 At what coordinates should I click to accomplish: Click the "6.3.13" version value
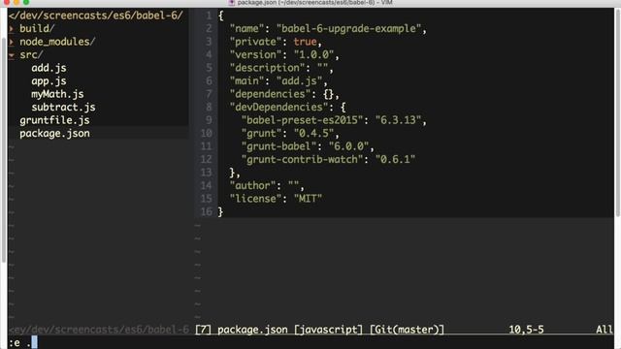399,120
